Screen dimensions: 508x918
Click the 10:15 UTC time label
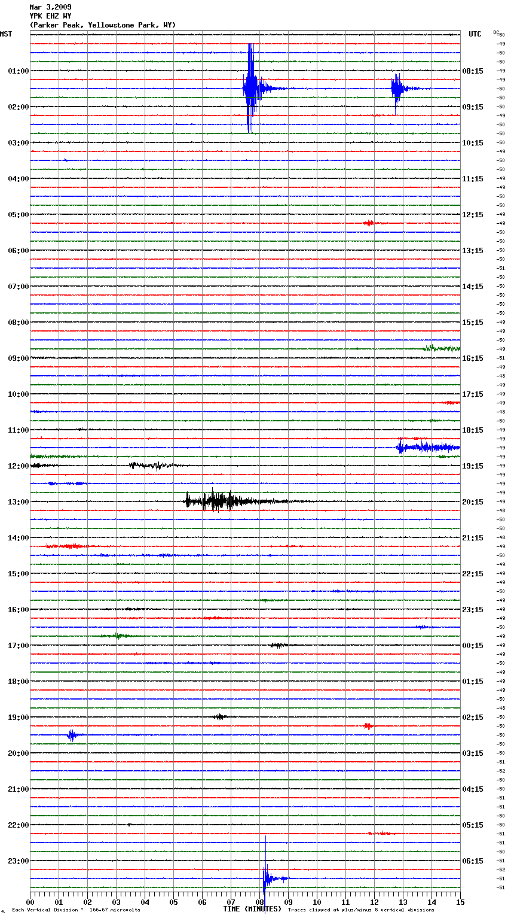[473, 143]
